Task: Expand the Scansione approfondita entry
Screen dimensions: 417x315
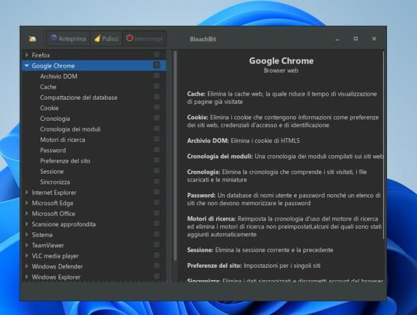Action: tap(27, 224)
